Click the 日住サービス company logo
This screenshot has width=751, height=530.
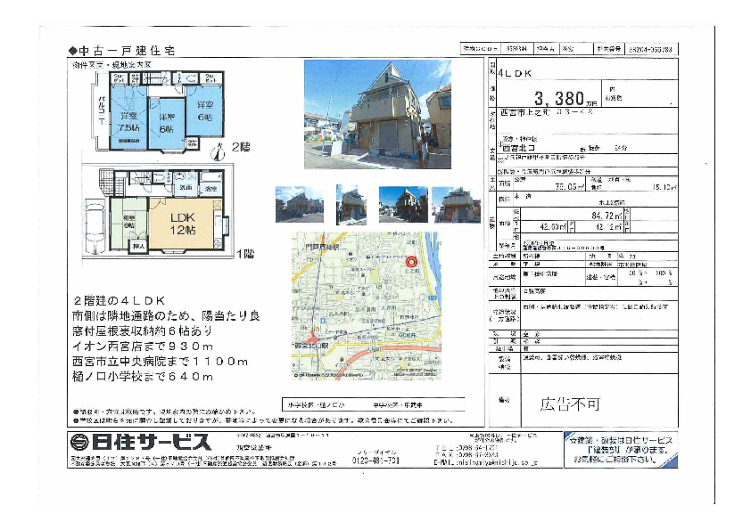click(x=139, y=441)
